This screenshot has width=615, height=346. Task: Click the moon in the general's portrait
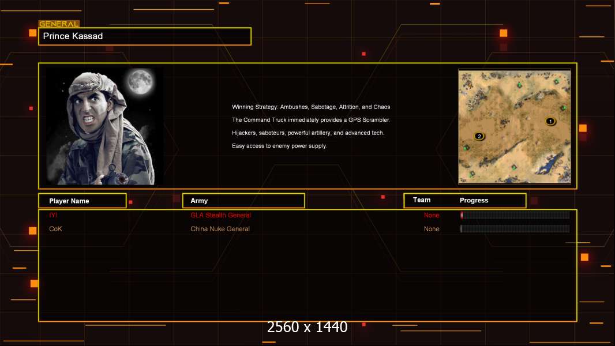pos(140,81)
